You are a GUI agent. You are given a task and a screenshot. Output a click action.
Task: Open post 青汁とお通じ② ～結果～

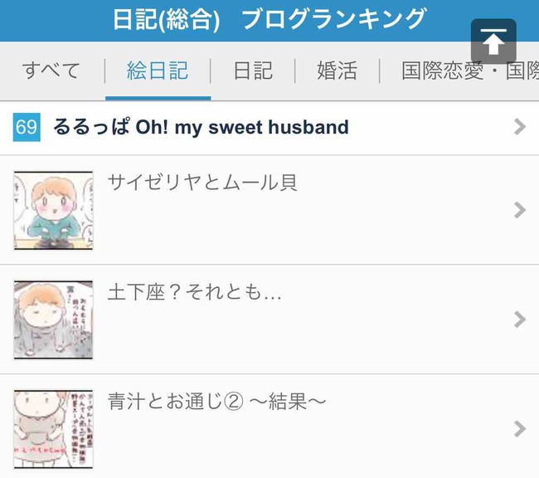pyautogui.click(x=216, y=402)
